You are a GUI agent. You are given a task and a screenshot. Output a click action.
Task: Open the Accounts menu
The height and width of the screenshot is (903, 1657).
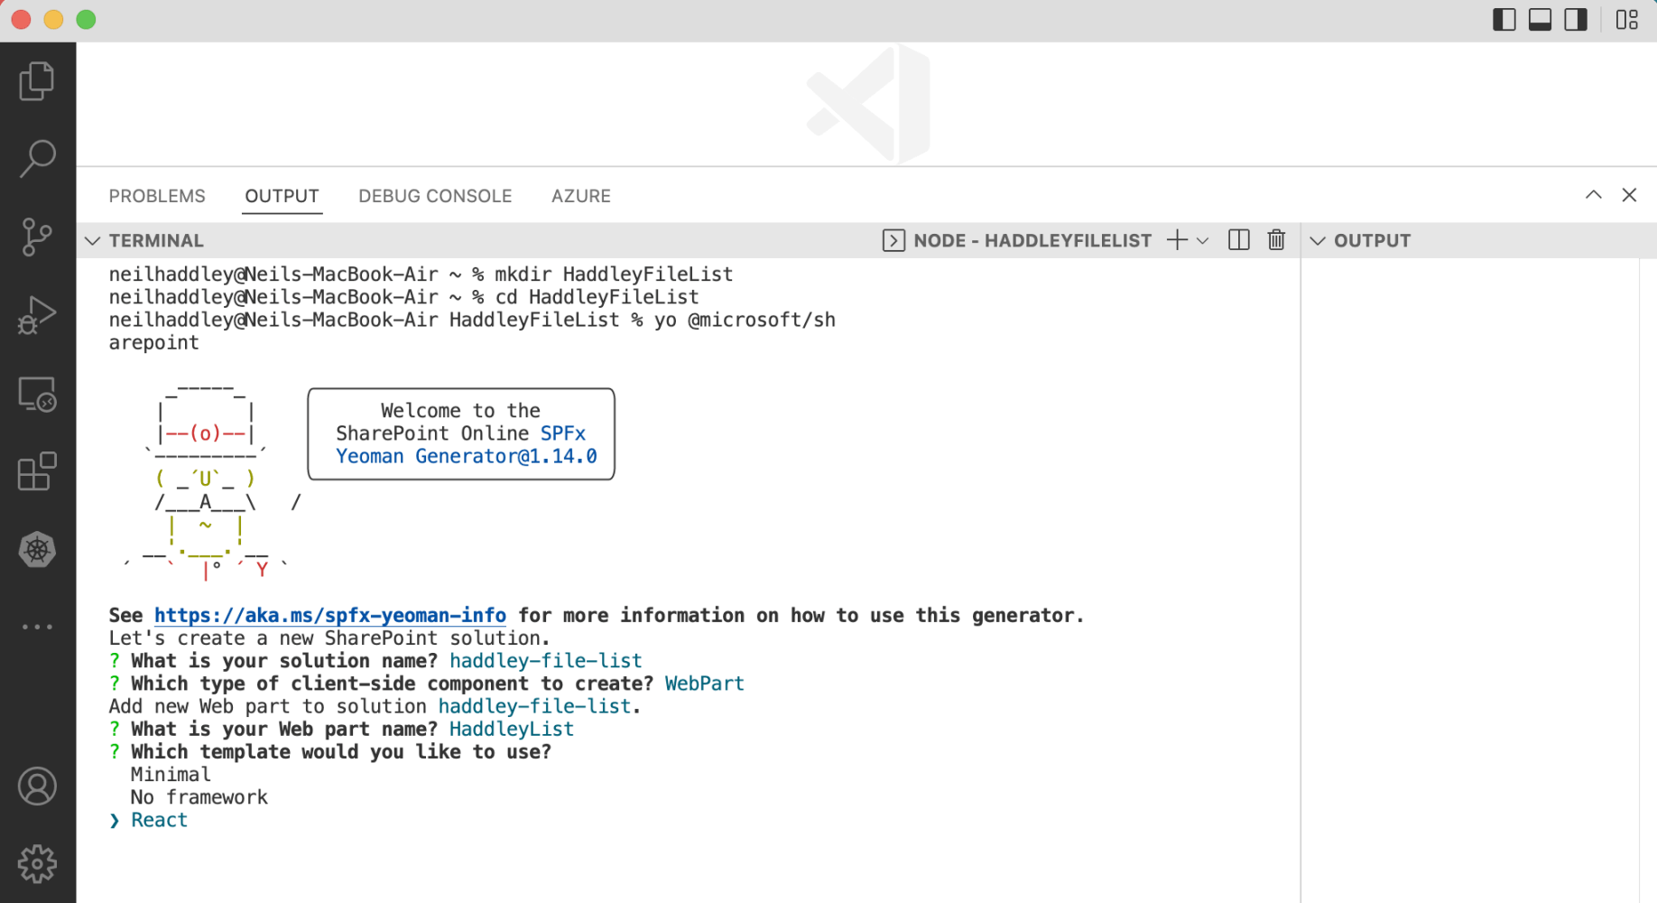[37, 787]
